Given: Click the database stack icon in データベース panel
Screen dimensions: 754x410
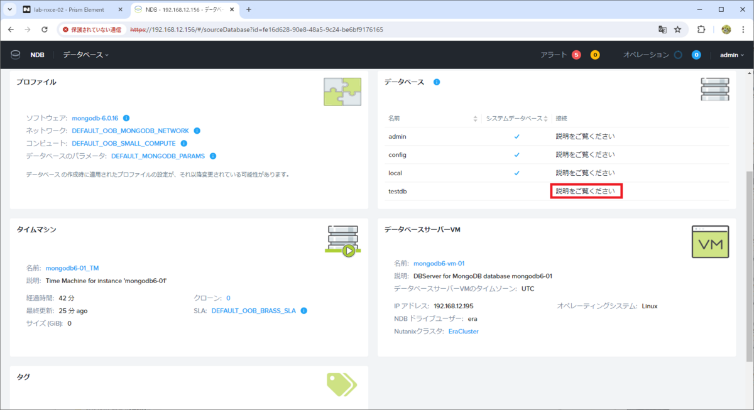Looking at the screenshot, I should [x=714, y=89].
